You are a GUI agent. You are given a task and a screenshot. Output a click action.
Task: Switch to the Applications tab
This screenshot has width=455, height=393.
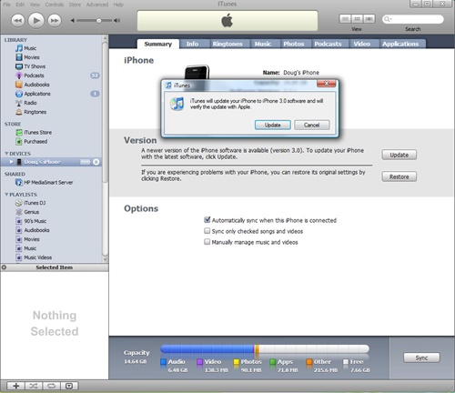400,44
